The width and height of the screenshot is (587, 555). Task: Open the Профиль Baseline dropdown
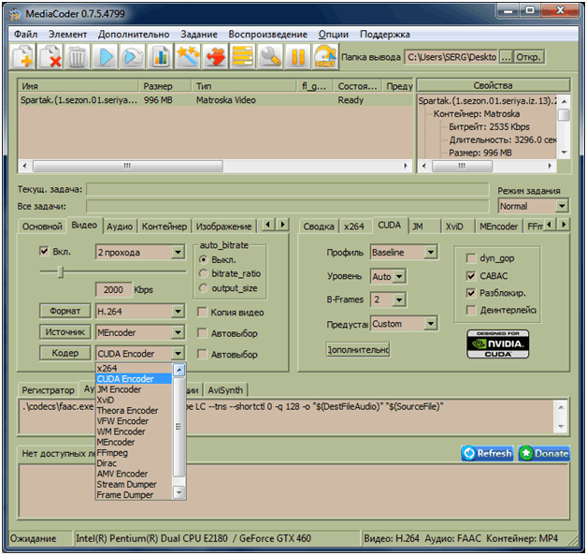(430, 253)
